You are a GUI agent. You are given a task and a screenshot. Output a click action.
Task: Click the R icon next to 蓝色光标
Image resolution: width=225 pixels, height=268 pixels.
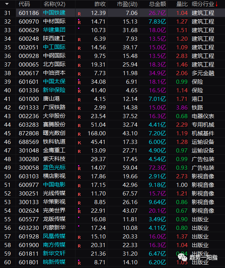(x=79, y=168)
